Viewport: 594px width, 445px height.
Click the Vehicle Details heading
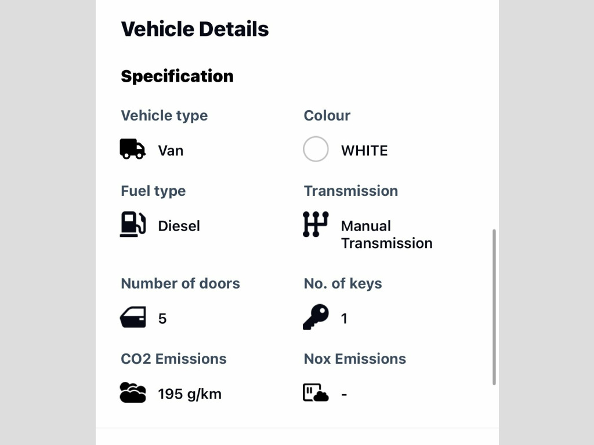(x=195, y=29)
